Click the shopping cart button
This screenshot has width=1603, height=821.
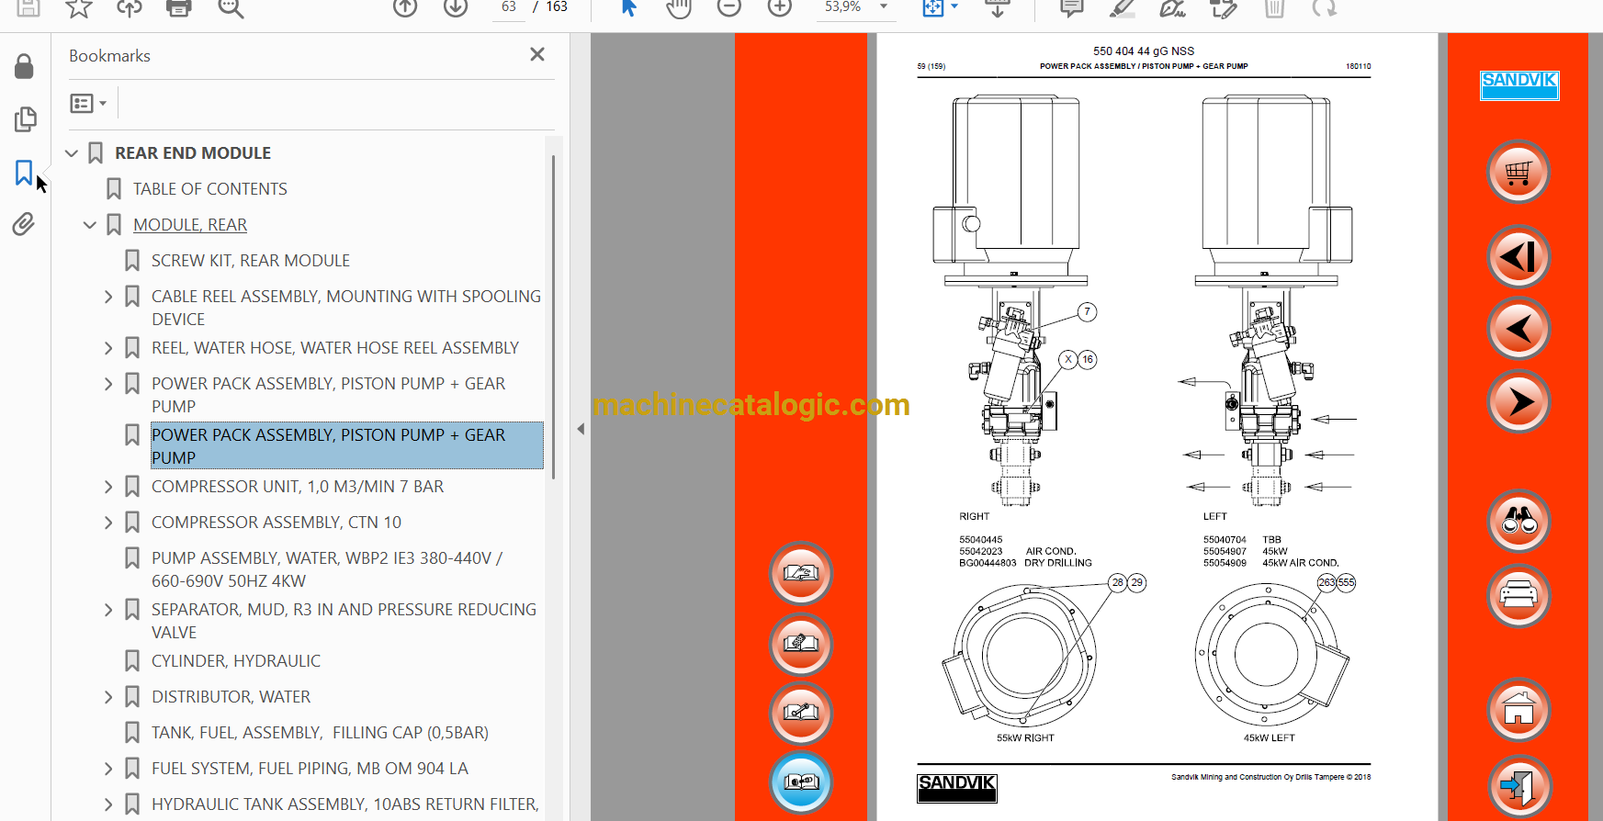click(x=1518, y=172)
